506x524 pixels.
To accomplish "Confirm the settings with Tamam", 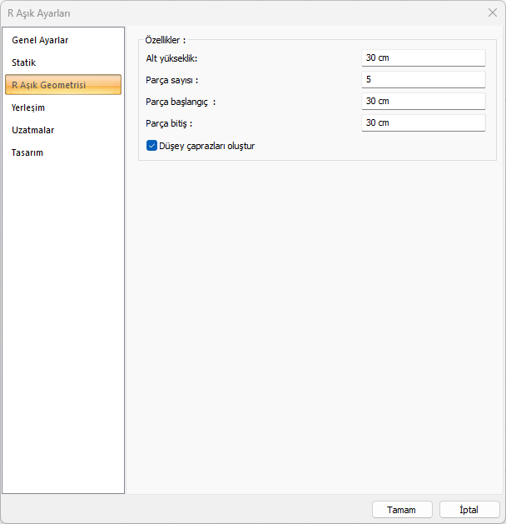I will [x=401, y=509].
